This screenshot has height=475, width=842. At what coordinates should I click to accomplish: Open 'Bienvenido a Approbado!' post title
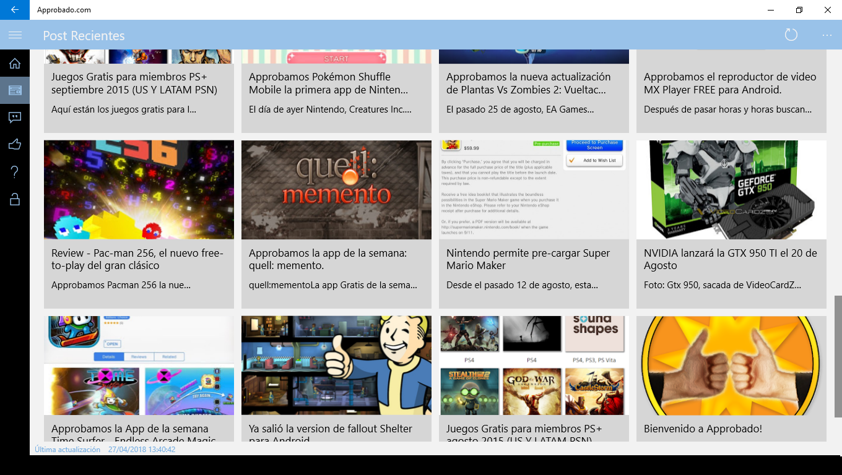tap(703, 429)
